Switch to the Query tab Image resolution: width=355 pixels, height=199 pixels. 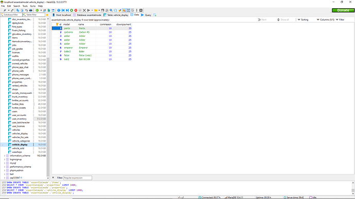146,15
